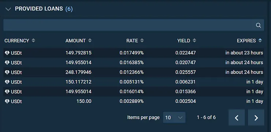Click the search magnifier icon

[x=258, y=25]
